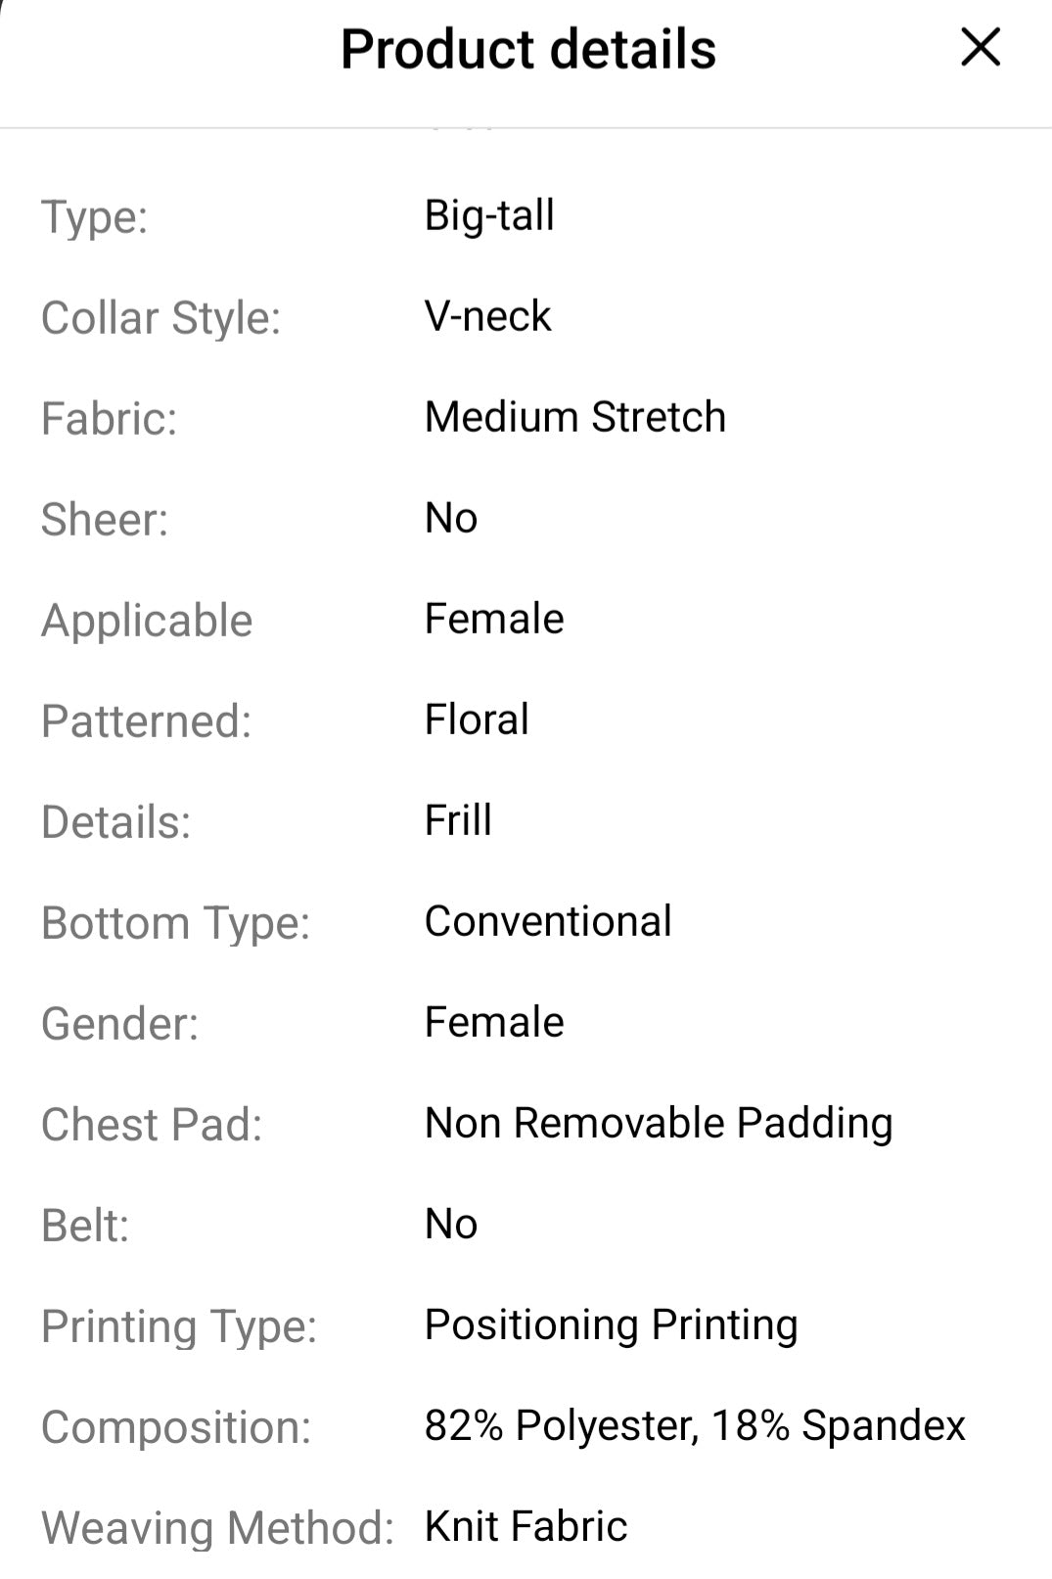
Task: Close the Product details panel
Action: [x=980, y=47]
